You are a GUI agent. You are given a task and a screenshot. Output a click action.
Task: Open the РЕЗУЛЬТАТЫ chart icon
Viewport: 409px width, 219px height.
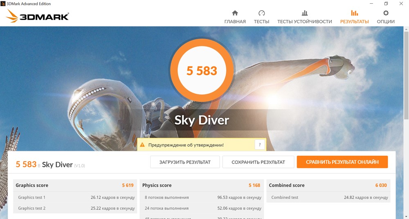point(355,13)
